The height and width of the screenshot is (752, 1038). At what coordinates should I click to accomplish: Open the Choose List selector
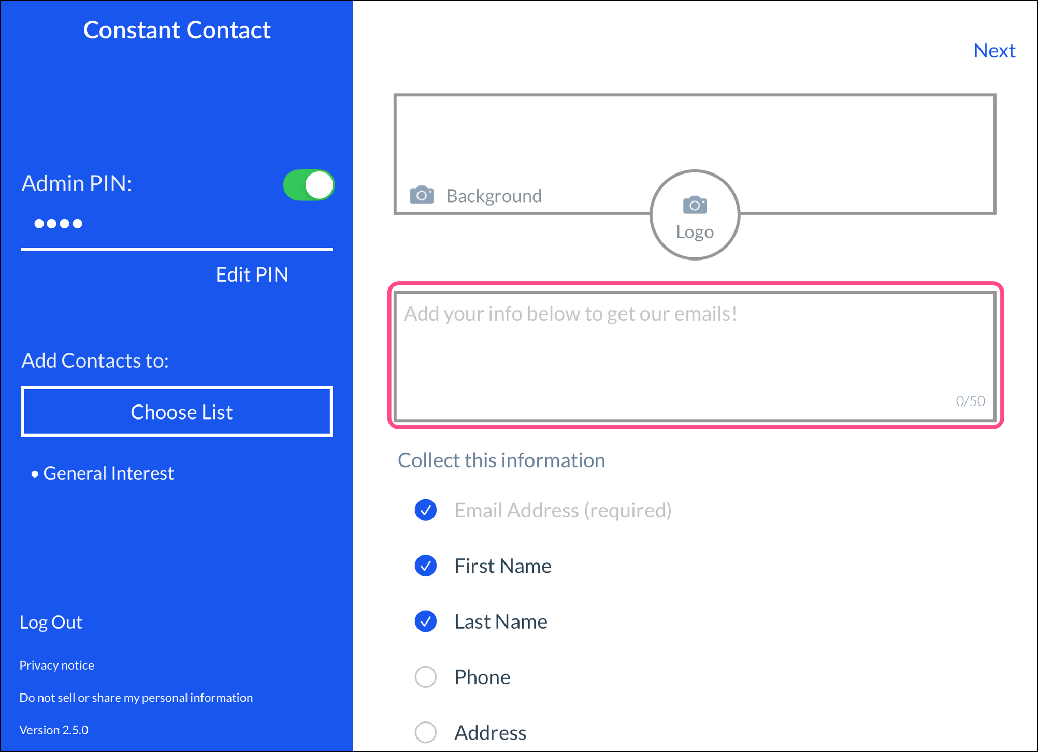tap(177, 412)
